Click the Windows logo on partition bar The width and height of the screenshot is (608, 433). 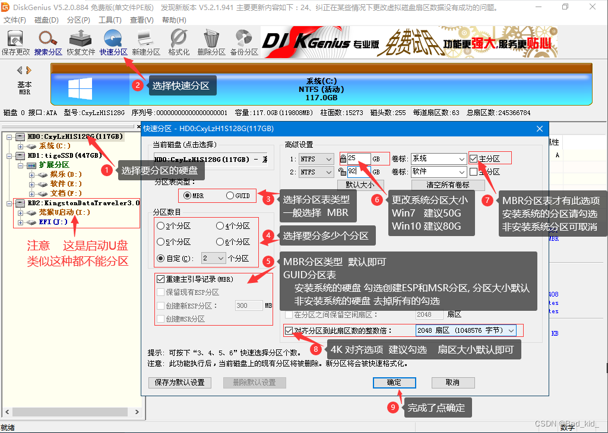[x=80, y=89]
